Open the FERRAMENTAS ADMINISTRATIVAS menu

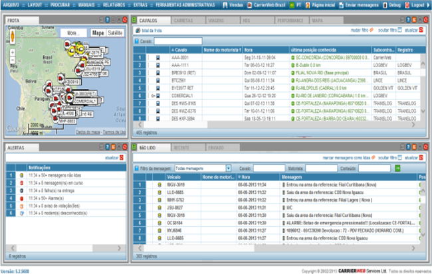[x=185, y=5]
